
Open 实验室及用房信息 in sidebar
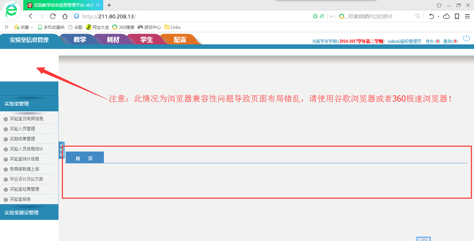coord(26,119)
